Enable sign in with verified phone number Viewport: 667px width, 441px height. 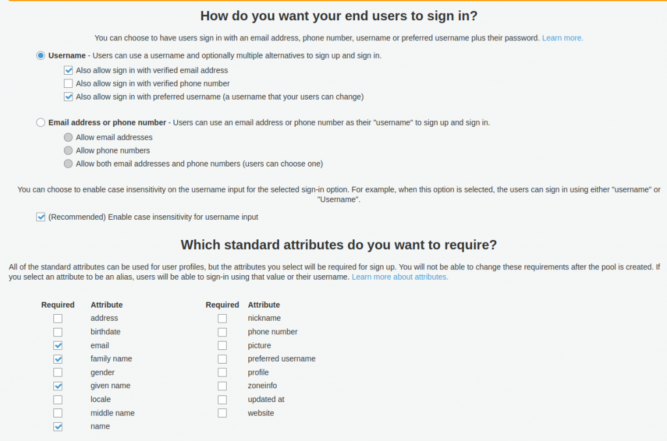coord(68,83)
